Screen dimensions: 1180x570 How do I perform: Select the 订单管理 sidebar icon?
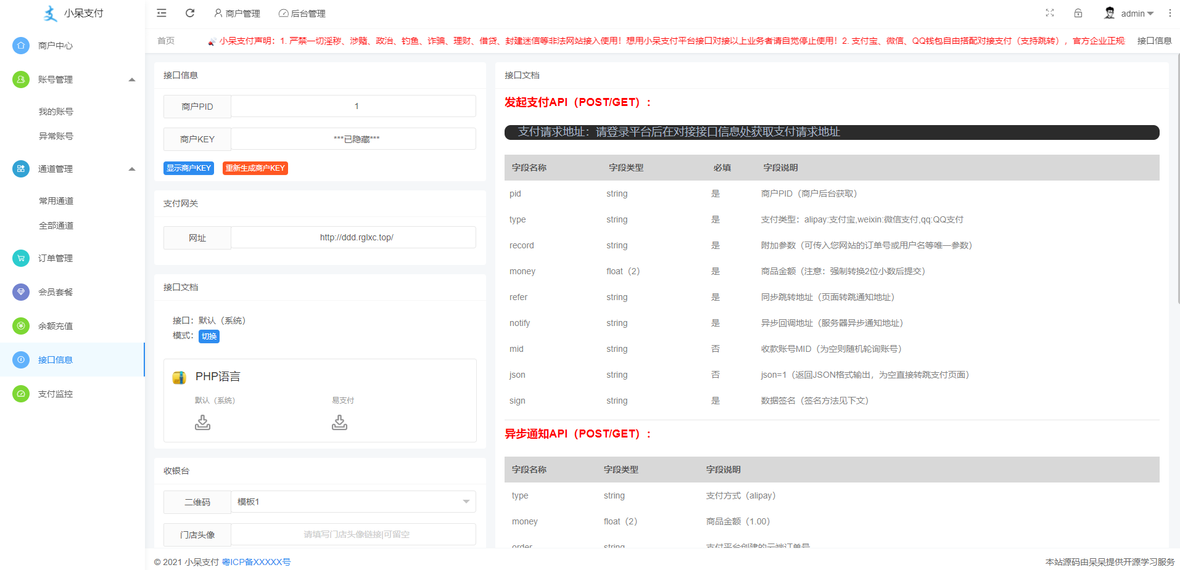coord(20,258)
